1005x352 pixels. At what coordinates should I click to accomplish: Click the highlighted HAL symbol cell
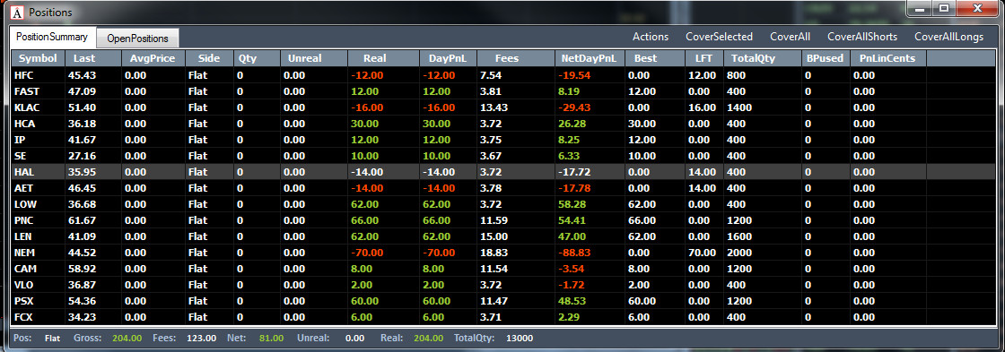[38, 171]
